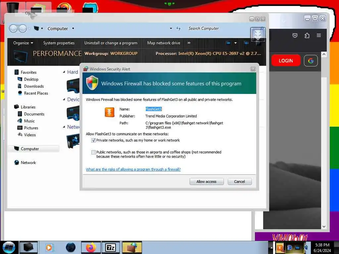Open the firewall alert taskbar icon
The width and height of the screenshot is (339, 254).
[132, 247]
